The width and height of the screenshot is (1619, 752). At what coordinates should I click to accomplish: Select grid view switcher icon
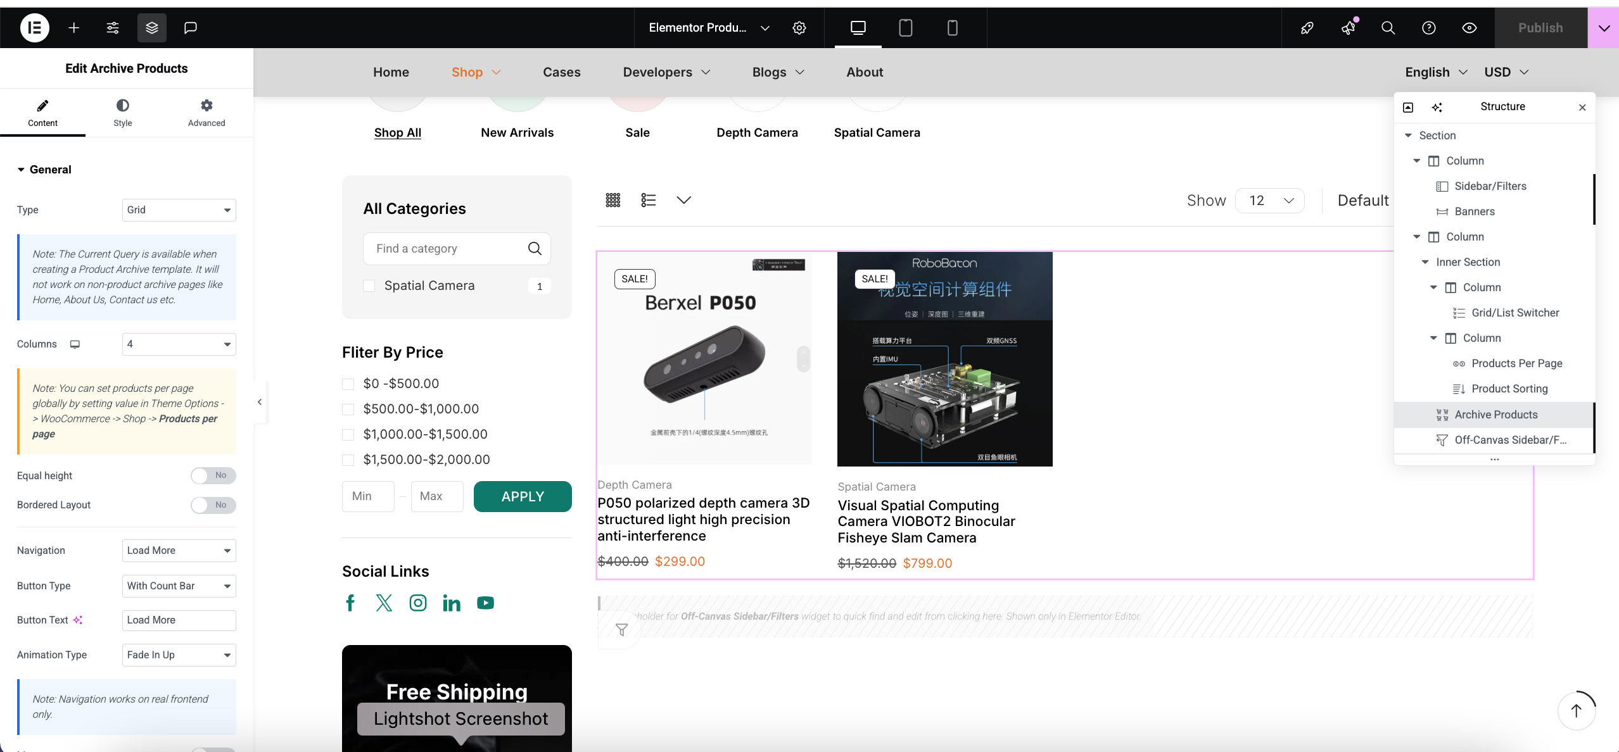(x=613, y=200)
